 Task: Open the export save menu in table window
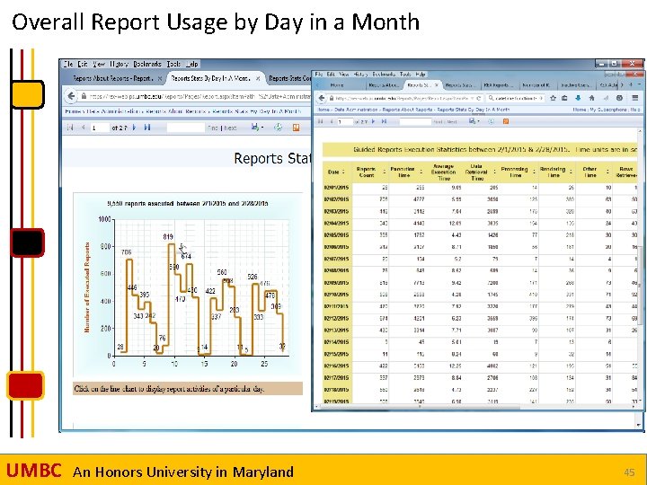point(474,121)
